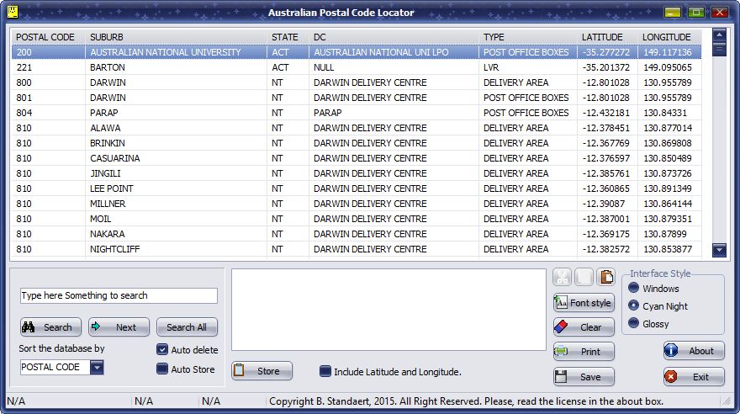Click the greyed-out Cut scissors icon
Screen dimensions: 740x414
[x=562, y=277]
